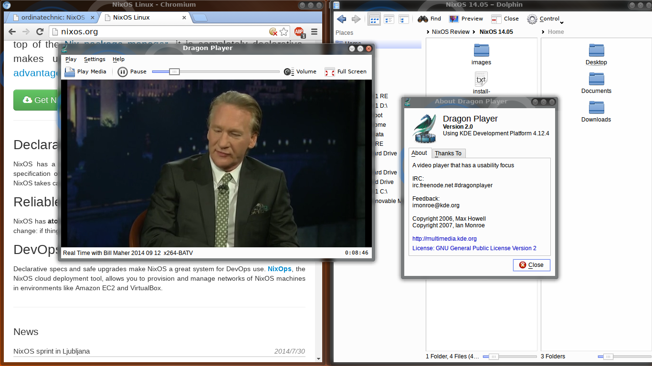The image size is (652, 366).
Task: Click Home breadcrumb in right Dolphin pane
Action: coord(556,32)
